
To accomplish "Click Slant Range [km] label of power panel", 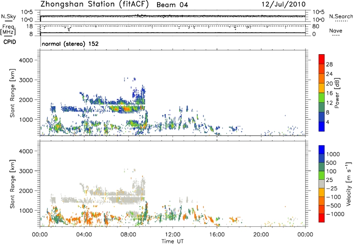I will coord(12,93).
